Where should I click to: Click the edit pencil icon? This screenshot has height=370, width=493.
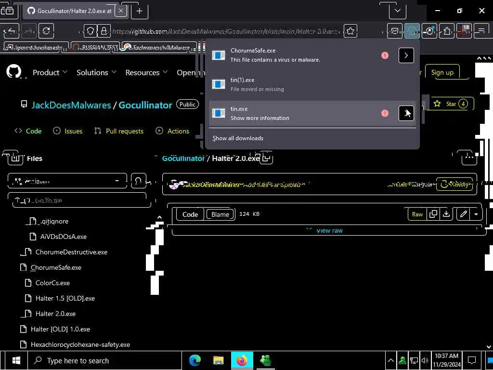464,214
